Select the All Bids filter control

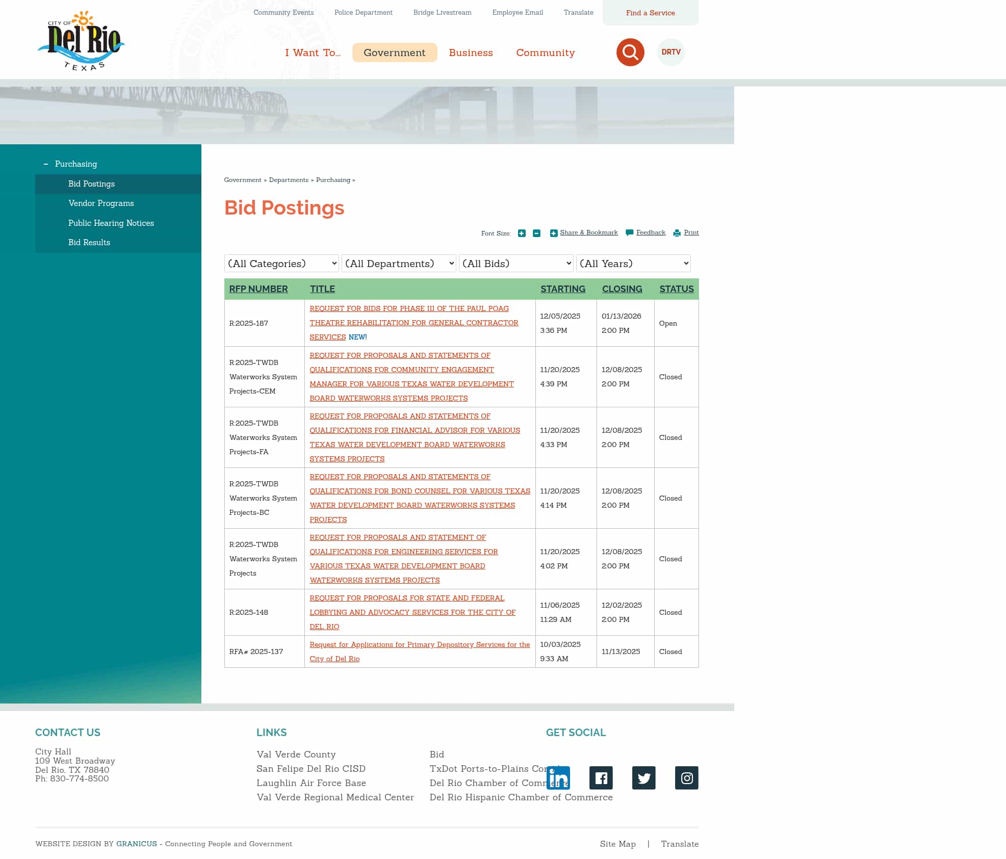coord(515,264)
